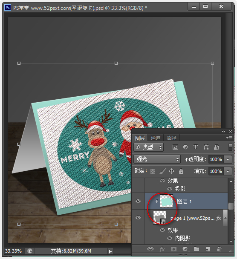Open the 填充 fill dropdown arrow
The height and width of the screenshot is (259, 237).
[x=228, y=171]
